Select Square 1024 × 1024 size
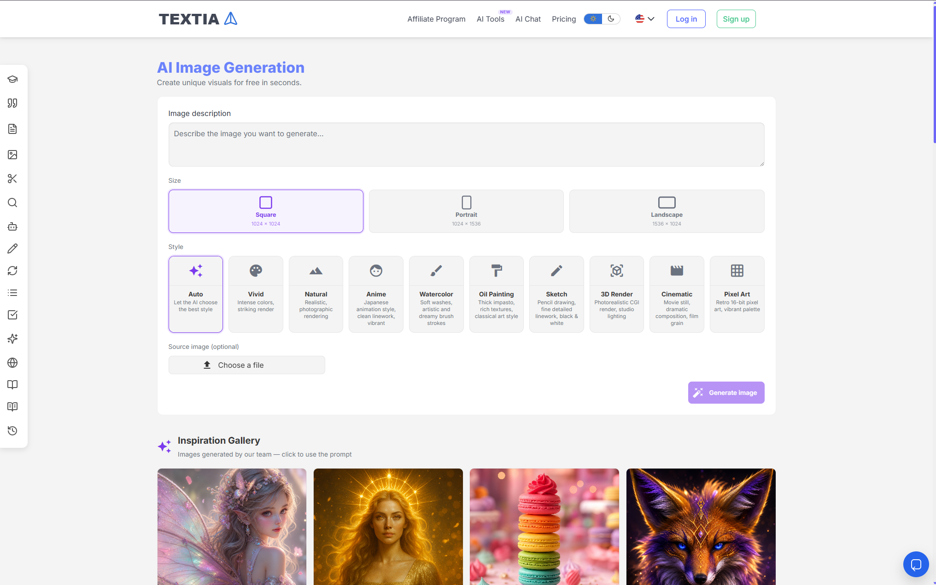 point(266,211)
